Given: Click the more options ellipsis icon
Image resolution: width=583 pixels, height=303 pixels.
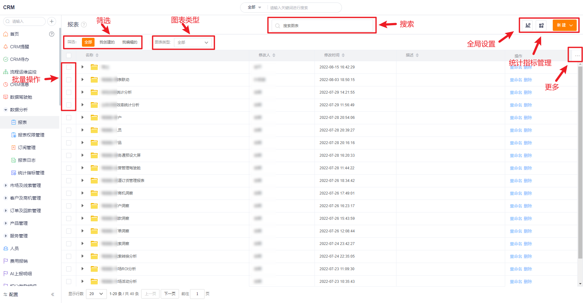Looking at the screenshot, I should point(577,55).
